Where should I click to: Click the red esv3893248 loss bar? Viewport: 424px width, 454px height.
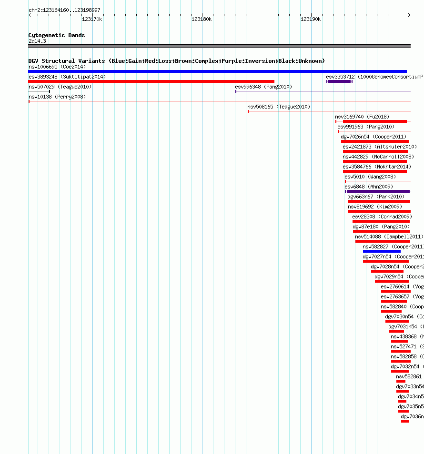[x=151, y=81]
